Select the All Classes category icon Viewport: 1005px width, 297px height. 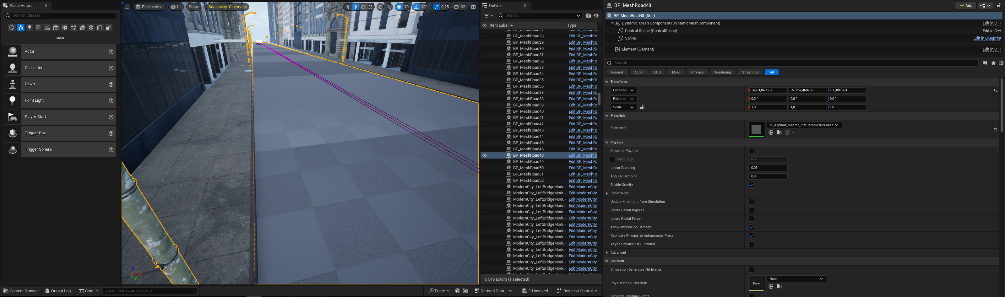pyautogui.click(x=109, y=28)
